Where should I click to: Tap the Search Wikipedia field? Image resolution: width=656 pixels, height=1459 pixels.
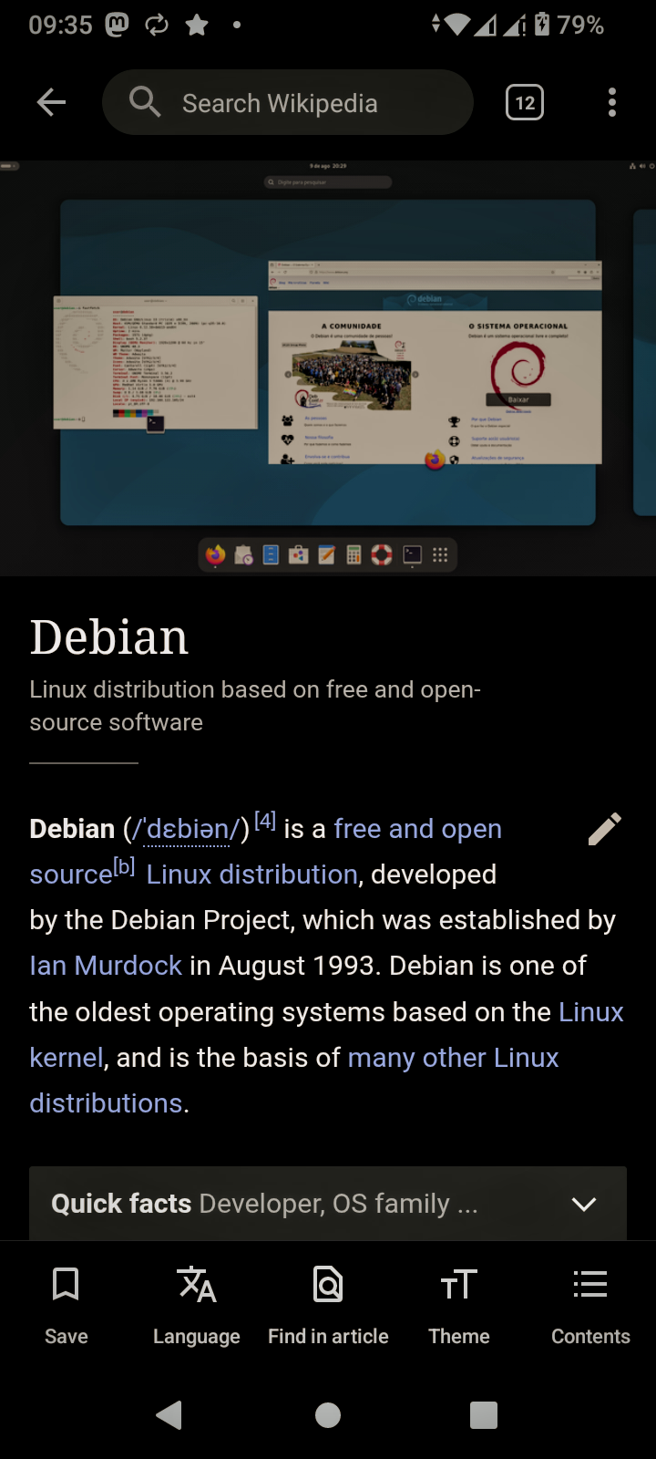(x=288, y=102)
